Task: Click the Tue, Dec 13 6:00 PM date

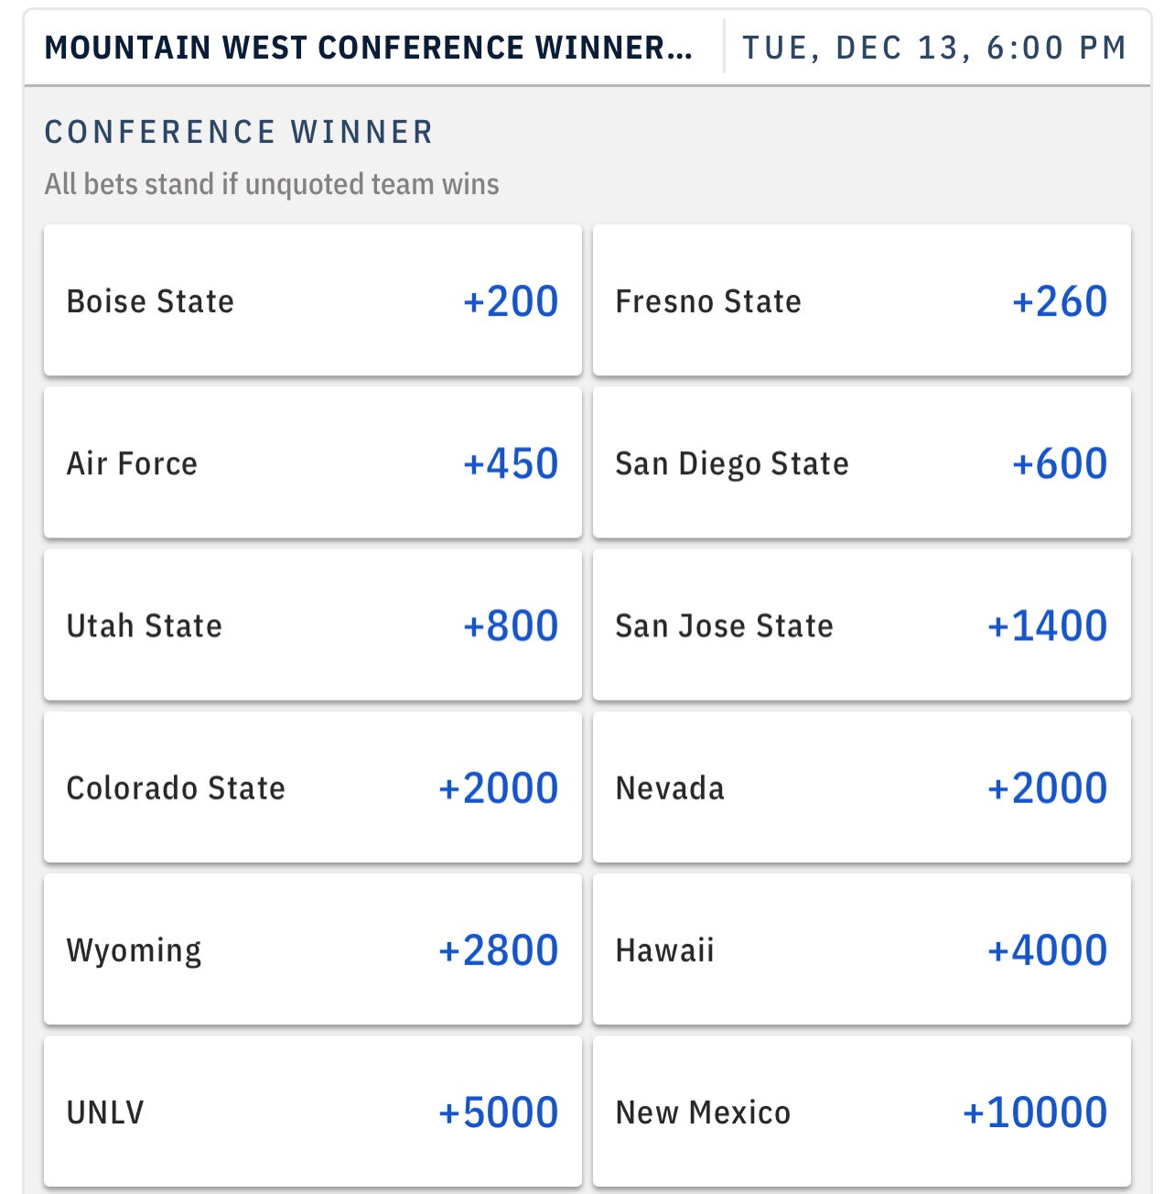Action: [934, 48]
